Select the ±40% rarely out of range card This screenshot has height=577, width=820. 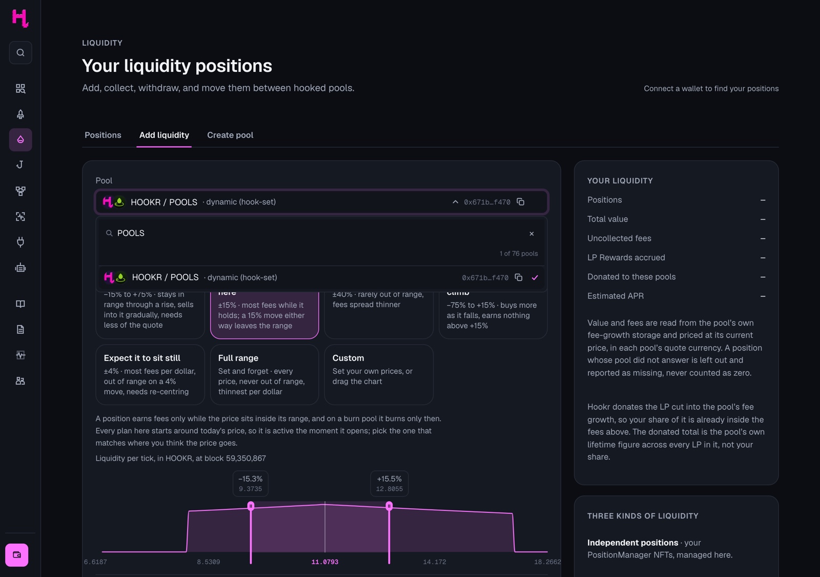[x=379, y=314]
